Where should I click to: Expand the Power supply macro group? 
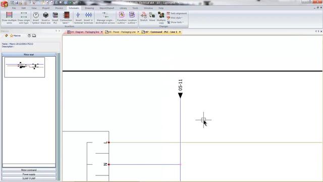[x=29, y=174]
